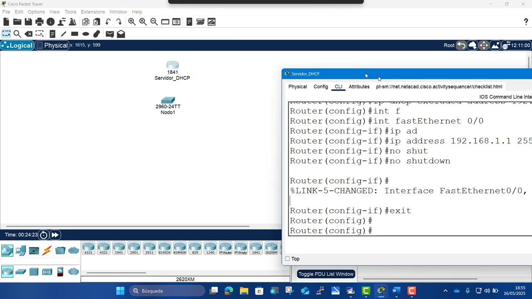Pick the 4331 router from device list

tap(89, 248)
